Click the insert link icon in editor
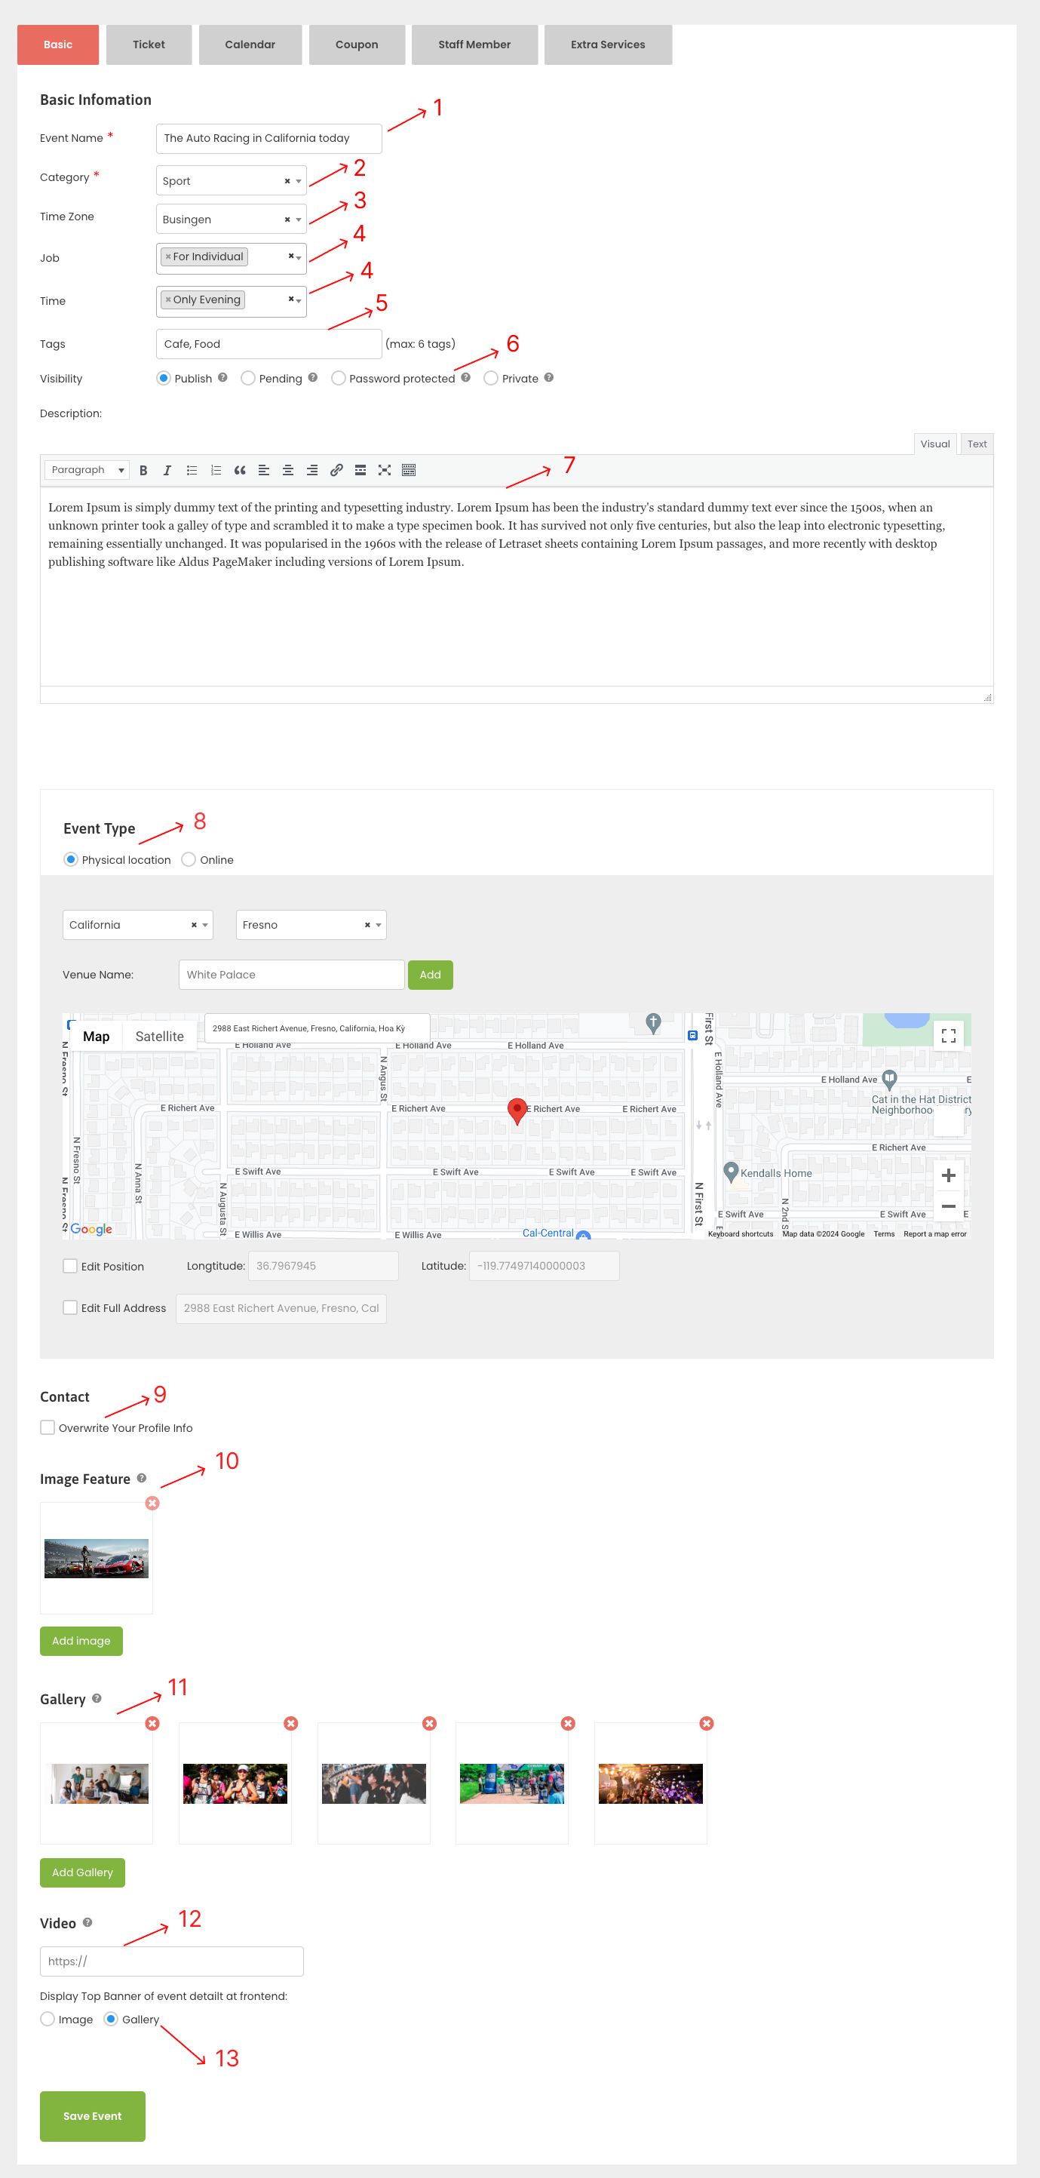 pos(336,470)
